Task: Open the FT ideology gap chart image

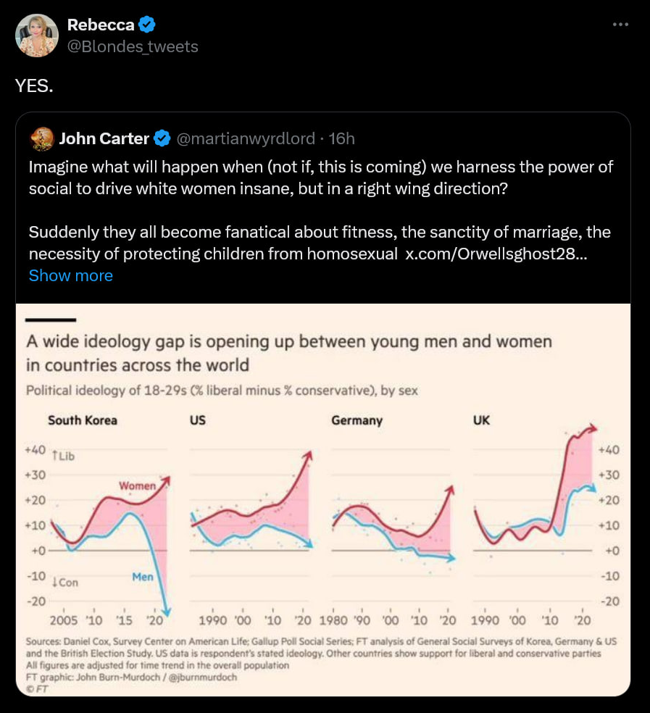Action: [x=323, y=499]
